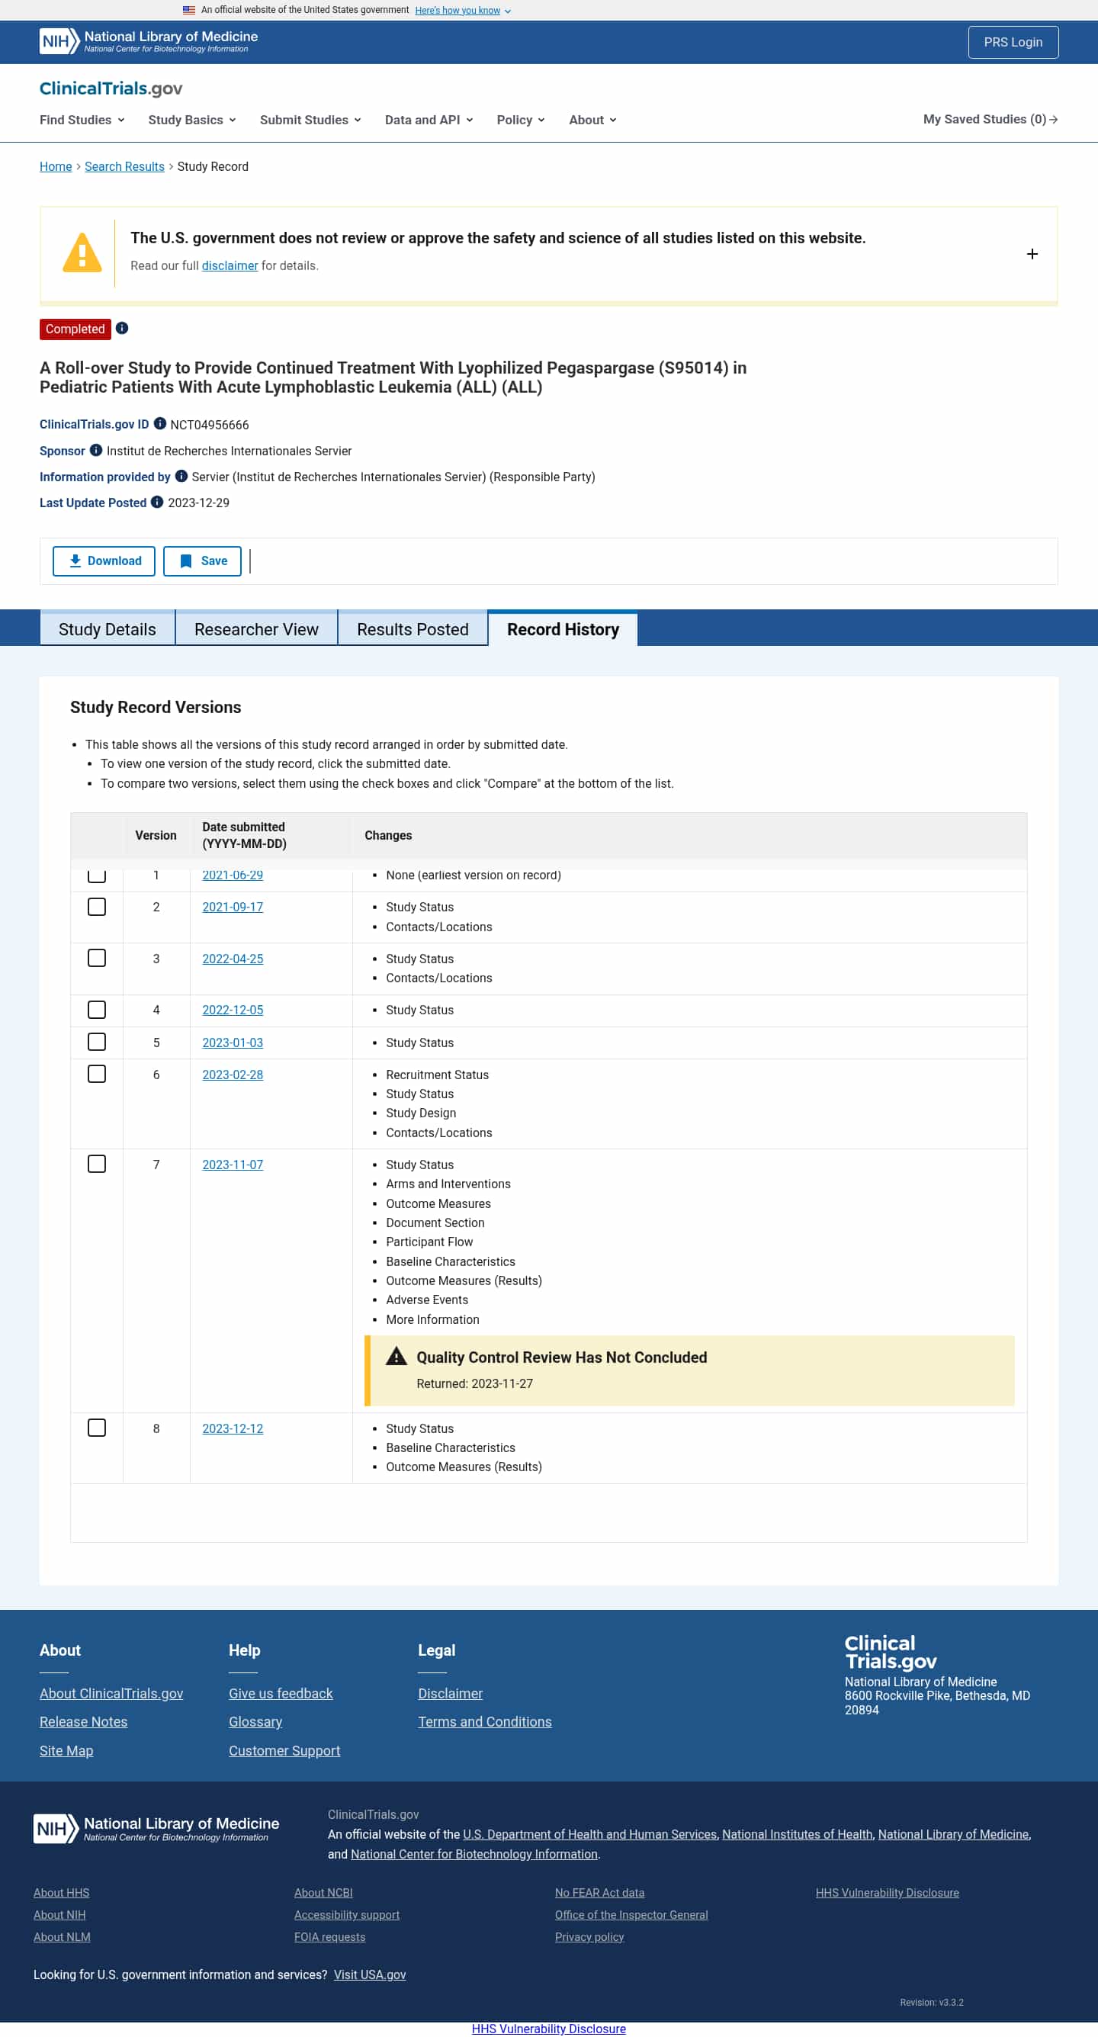Click the info icon beside Completed status
This screenshot has height=2037, width=1098.
point(122,328)
